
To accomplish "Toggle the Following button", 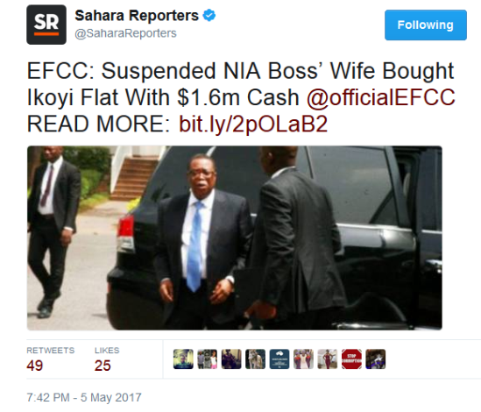I will point(426,25).
